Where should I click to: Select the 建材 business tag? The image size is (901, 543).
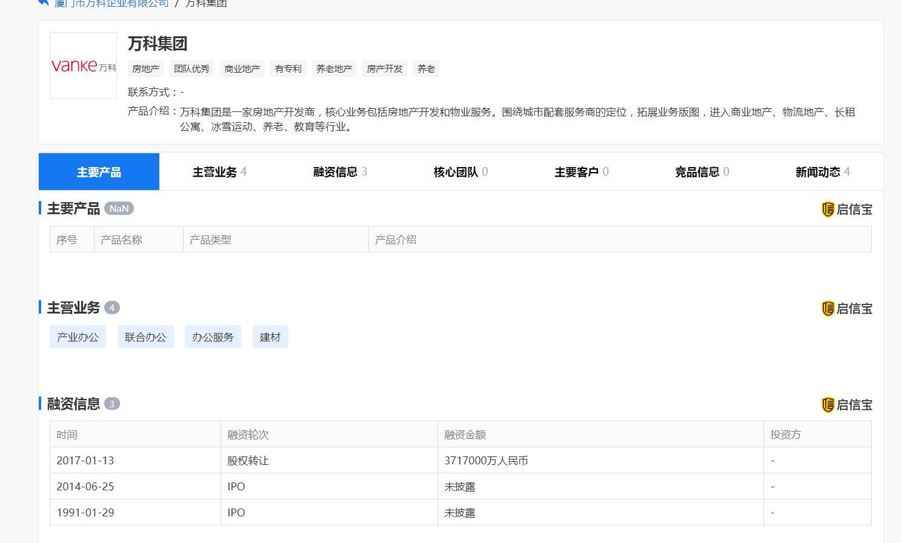tap(270, 337)
